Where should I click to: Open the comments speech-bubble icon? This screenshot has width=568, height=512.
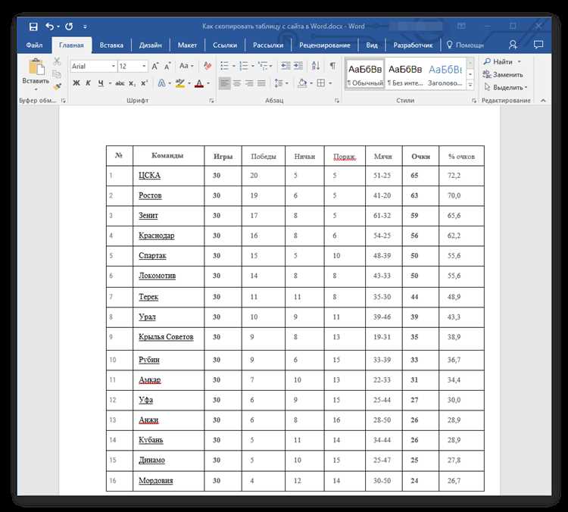(538, 45)
